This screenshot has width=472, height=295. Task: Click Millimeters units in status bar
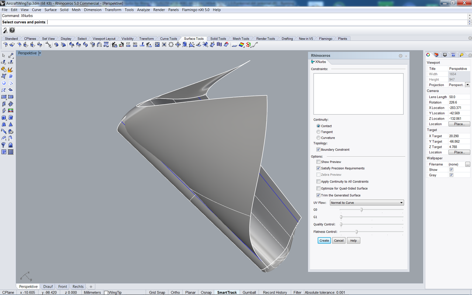click(92, 292)
